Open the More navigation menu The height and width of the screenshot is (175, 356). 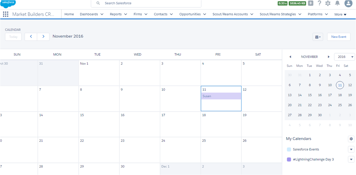pos(340,14)
